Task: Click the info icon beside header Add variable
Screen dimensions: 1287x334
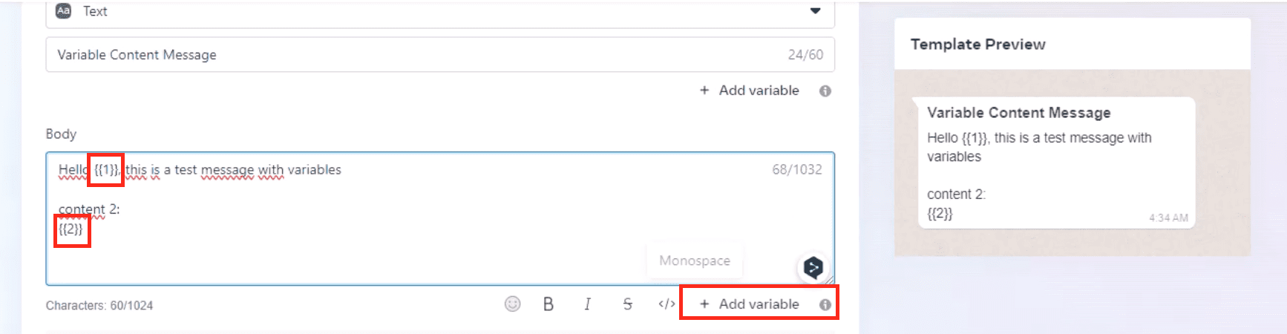Action: (825, 91)
